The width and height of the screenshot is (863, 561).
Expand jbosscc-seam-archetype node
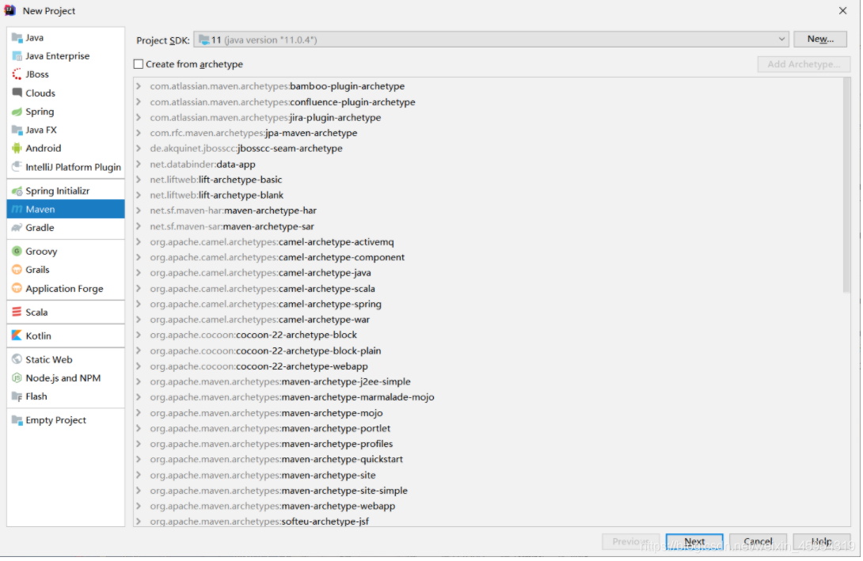(x=139, y=148)
